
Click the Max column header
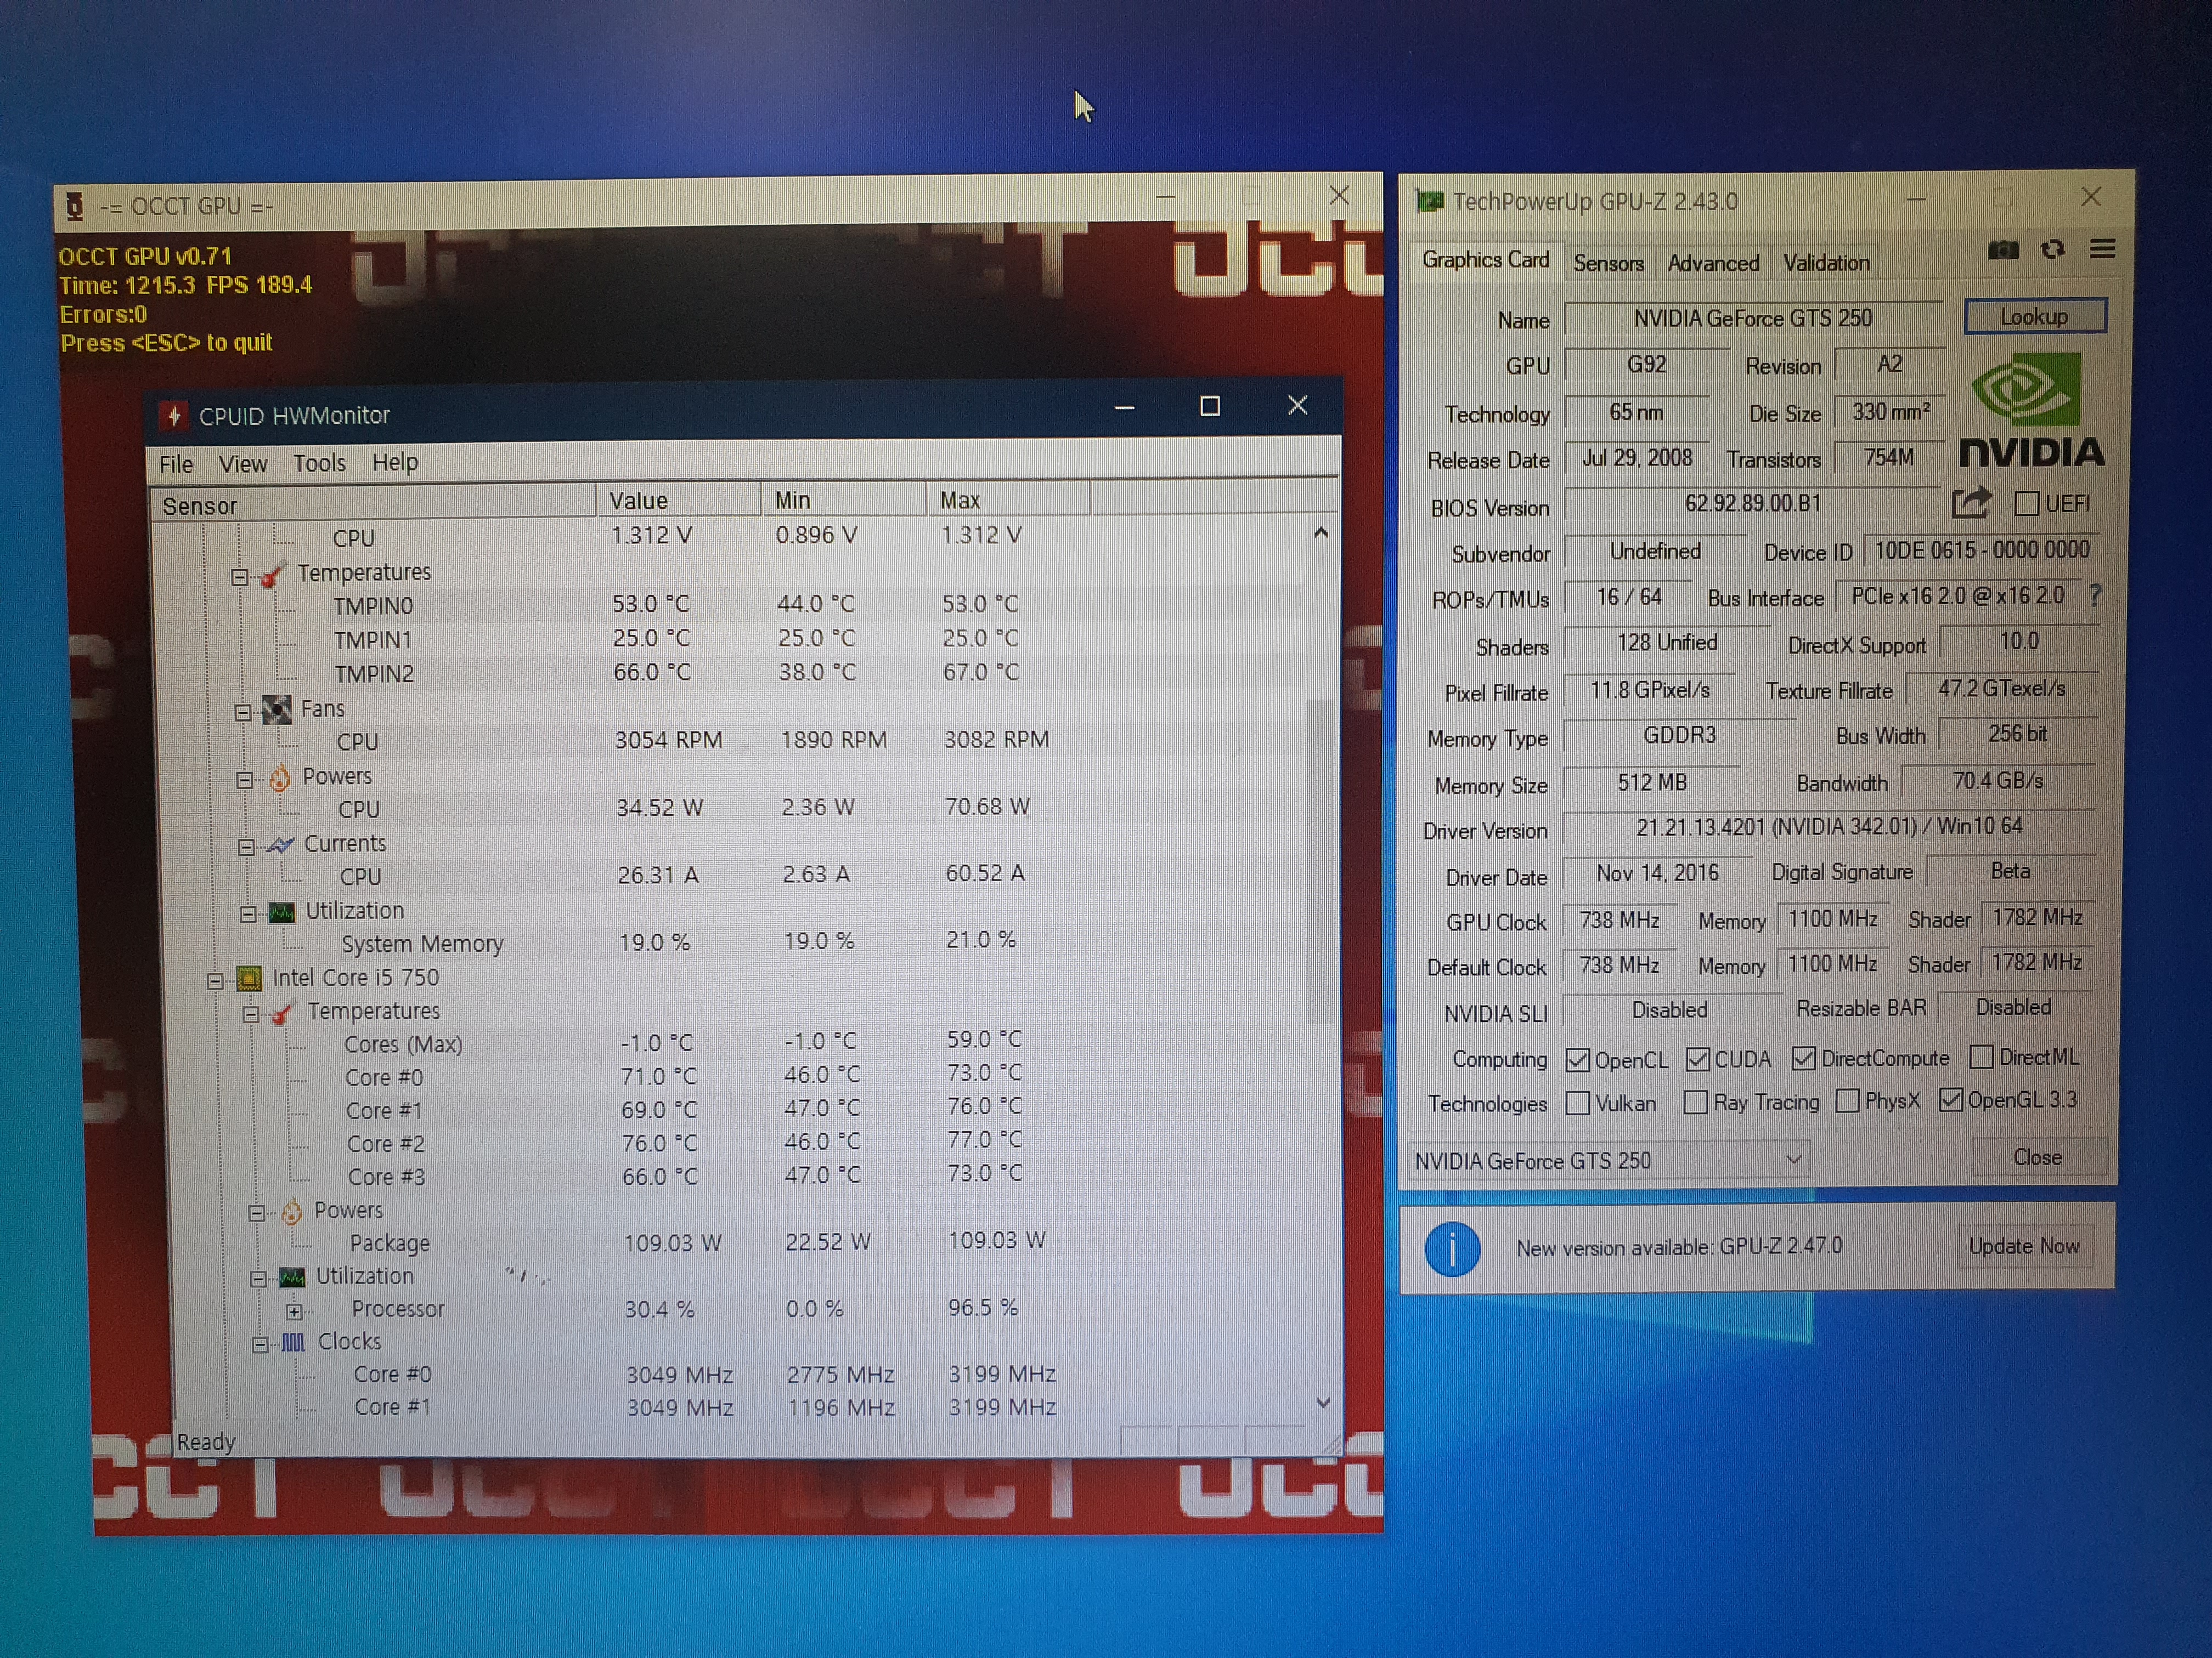click(1007, 499)
